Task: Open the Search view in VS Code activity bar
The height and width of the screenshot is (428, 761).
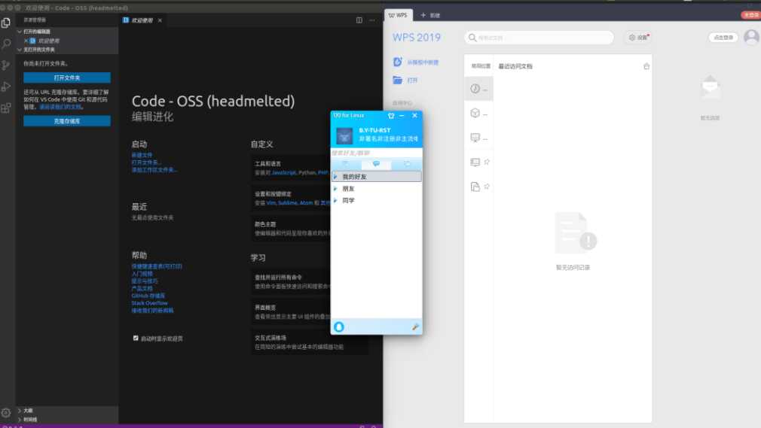Action: tap(6, 44)
